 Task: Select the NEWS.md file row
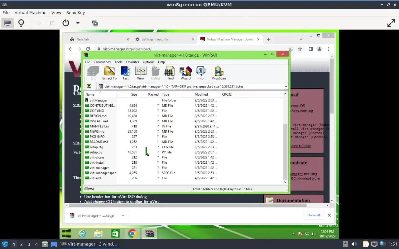pyautogui.click(x=184, y=131)
